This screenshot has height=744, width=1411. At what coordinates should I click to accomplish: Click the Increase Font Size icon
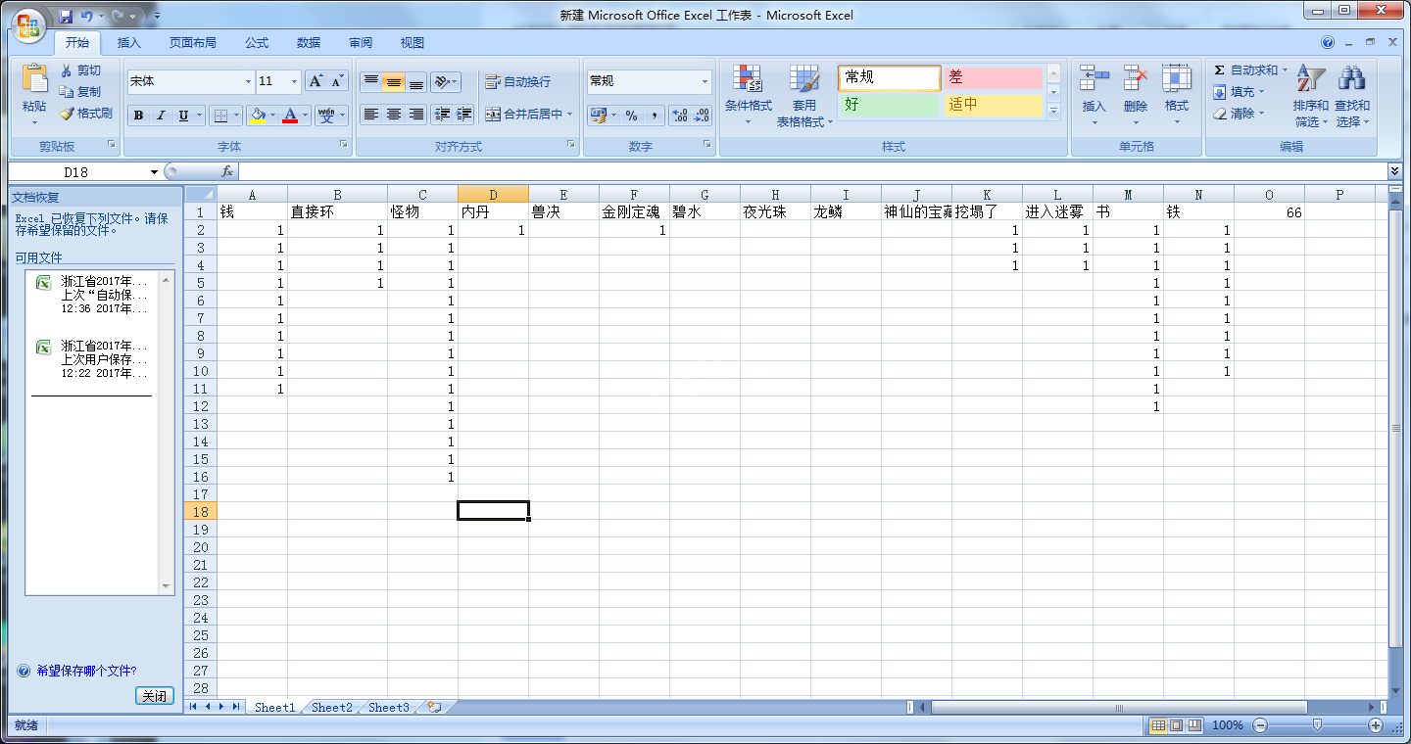tap(316, 81)
